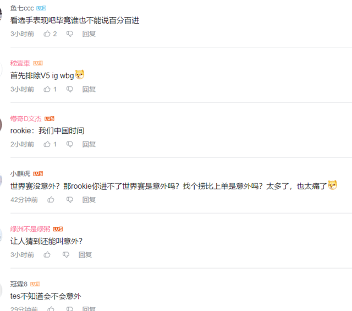Open user profile 小麒虎
Screen dimensions: 352x311
point(20,174)
